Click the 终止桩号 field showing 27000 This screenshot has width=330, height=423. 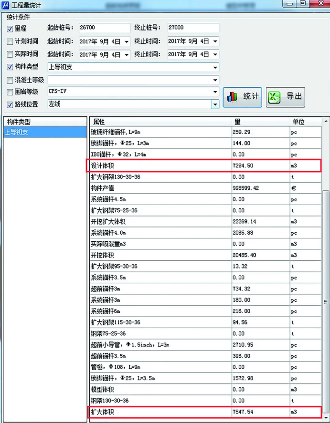coord(193,28)
